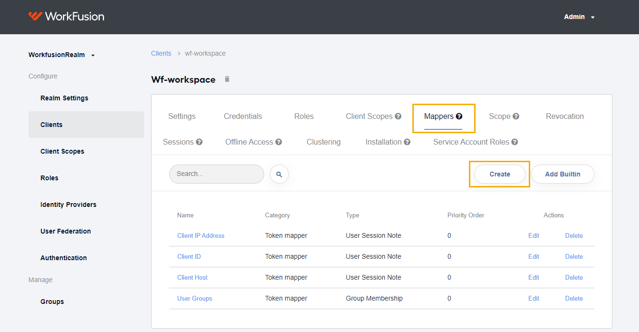Open the help icon beside Service Account Roles

515,142
